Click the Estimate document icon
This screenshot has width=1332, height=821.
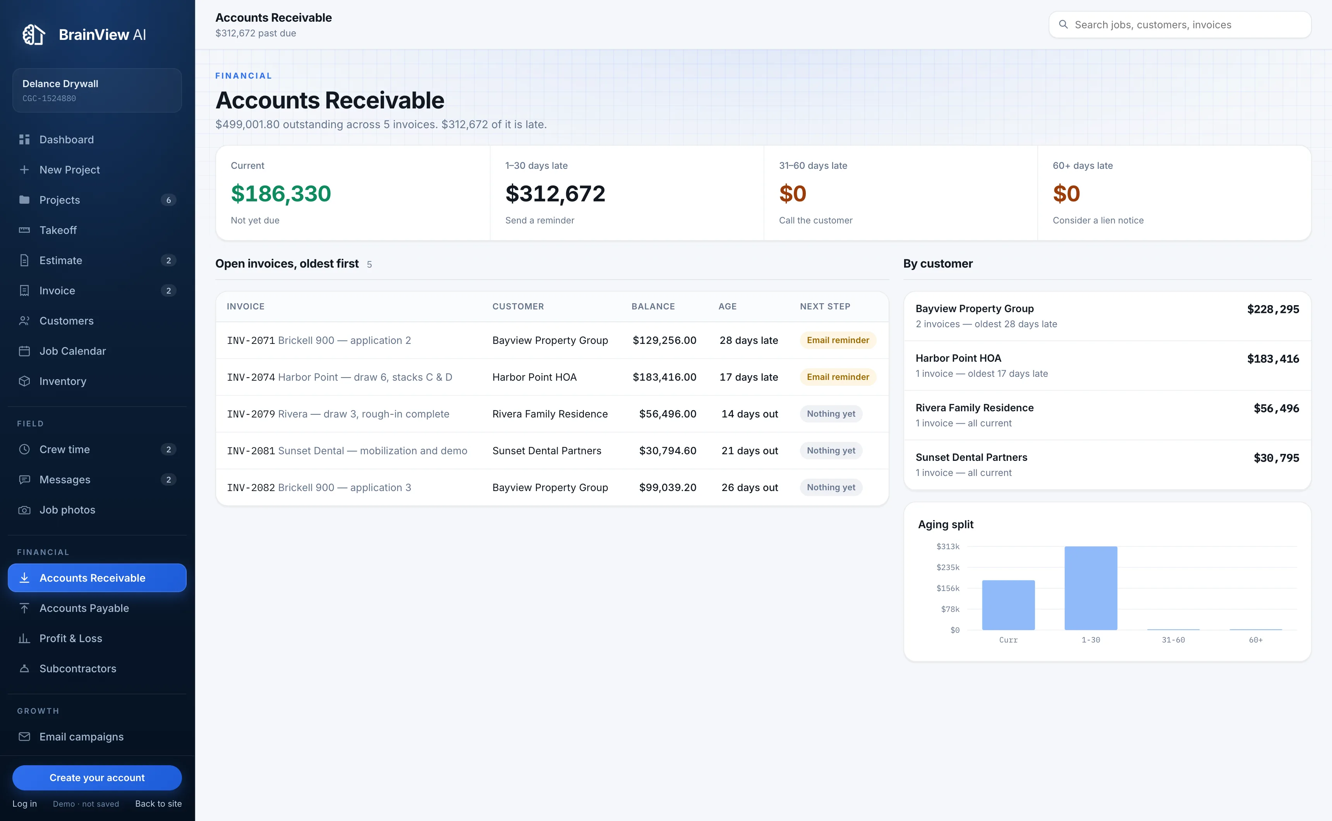(x=24, y=261)
